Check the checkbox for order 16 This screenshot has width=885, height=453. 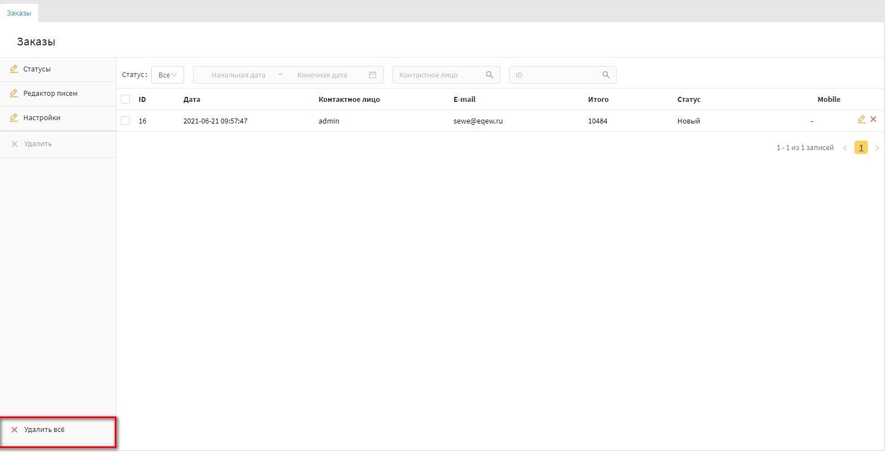(125, 121)
